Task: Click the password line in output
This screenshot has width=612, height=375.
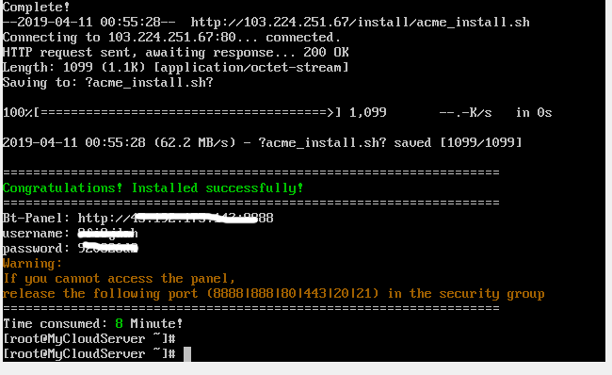Action: point(71,249)
